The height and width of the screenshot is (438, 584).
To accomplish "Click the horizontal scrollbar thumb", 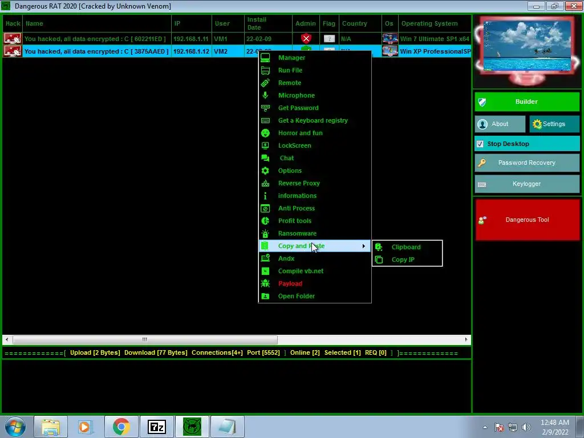I will click(x=145, y=339).
